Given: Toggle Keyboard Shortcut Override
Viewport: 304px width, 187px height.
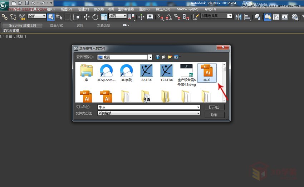Looking at the screenshot, I should tap(150, 17).
